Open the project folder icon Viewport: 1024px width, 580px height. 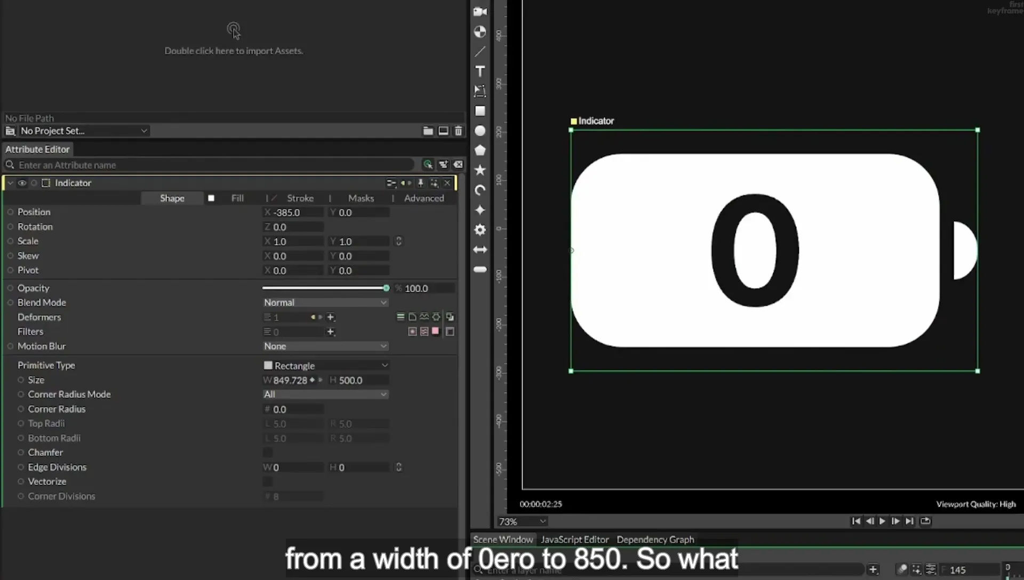(428, 131)
